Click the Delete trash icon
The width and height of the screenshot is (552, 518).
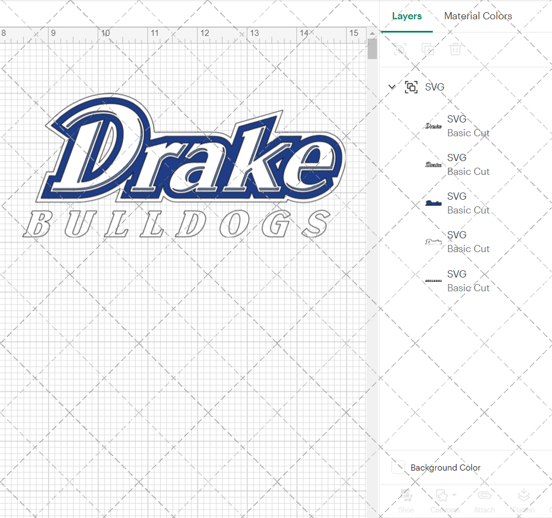[x=455, y=49]
